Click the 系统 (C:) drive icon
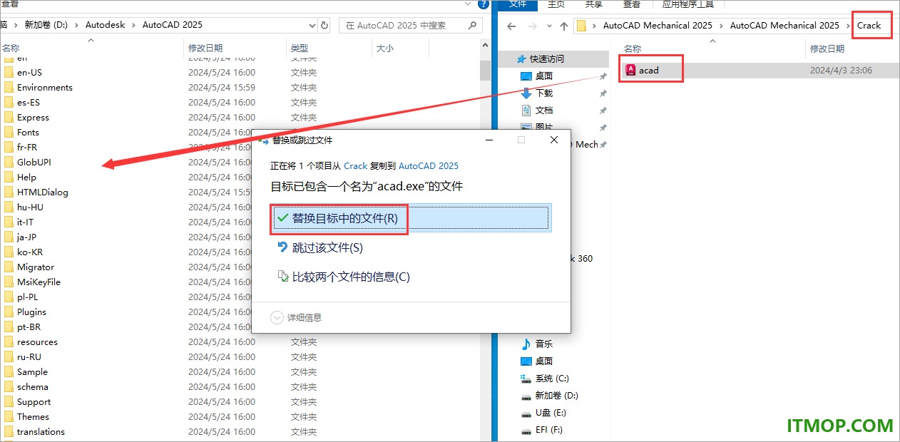Image resolution: width=900 pixels, height=442 pixels. click(x=526, y=378)
